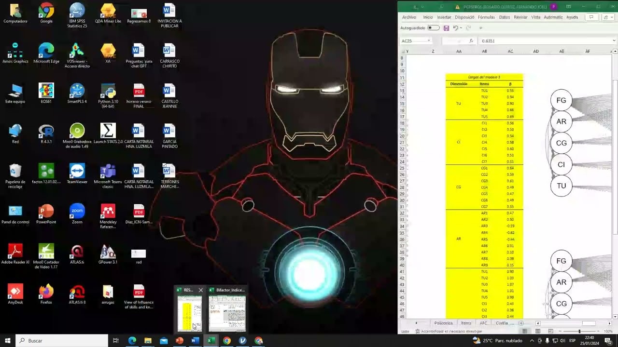
Task: Select the factor.12.01.02 desktop icon
Action: pos(46,173)
